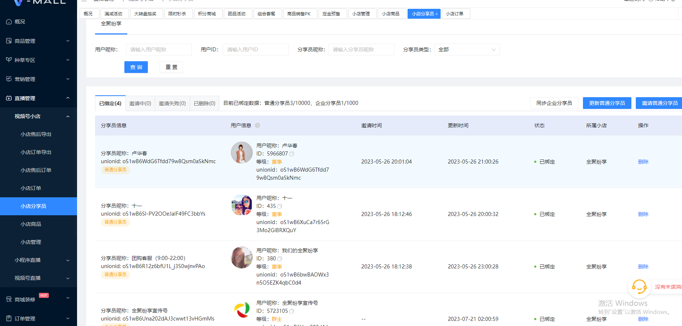Screen dimensions: 682x326
Task: Click the 订单管理 sidebar icon
Action: (9, 318)
